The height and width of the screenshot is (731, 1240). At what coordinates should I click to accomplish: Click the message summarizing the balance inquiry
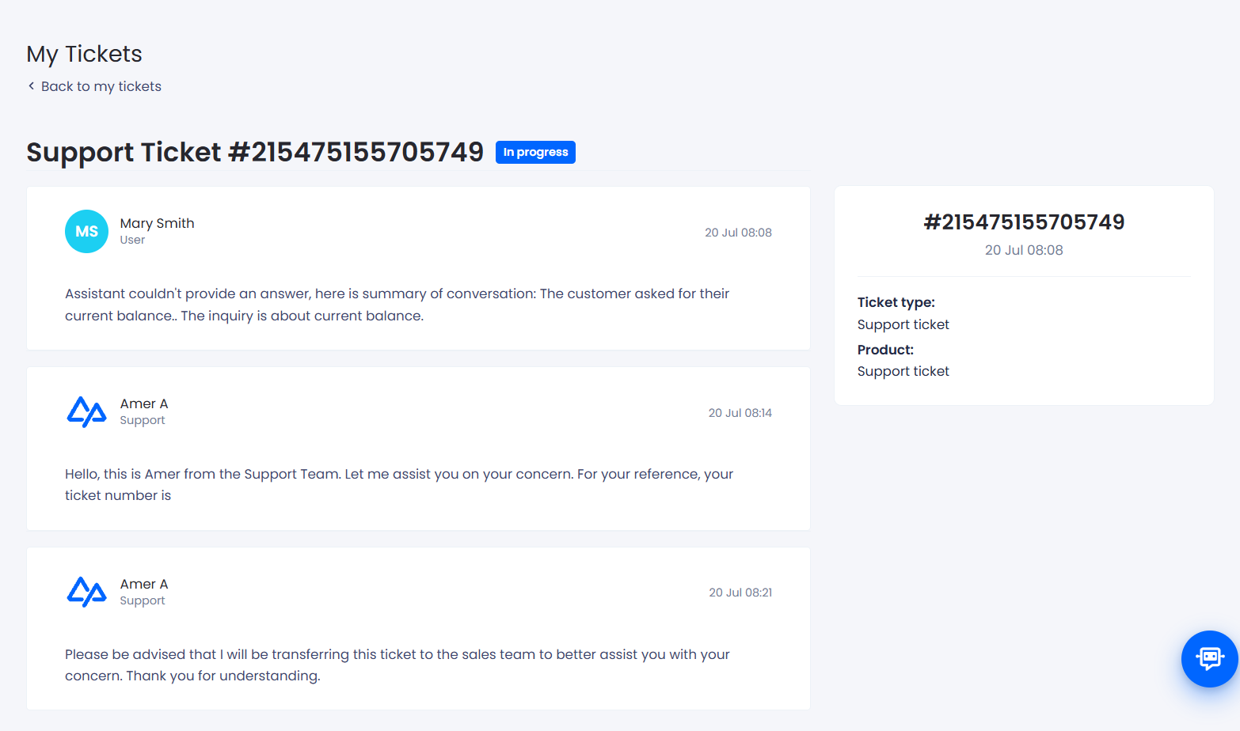click(x=397, y=305)
